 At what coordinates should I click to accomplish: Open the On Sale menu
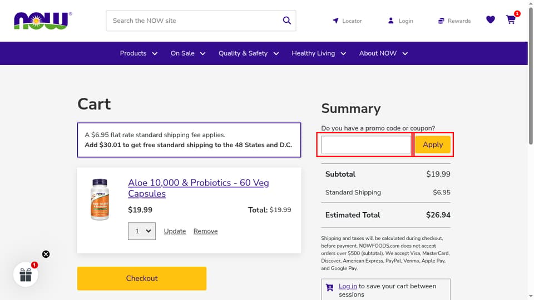pyautogui.click(x=188, y=53)
